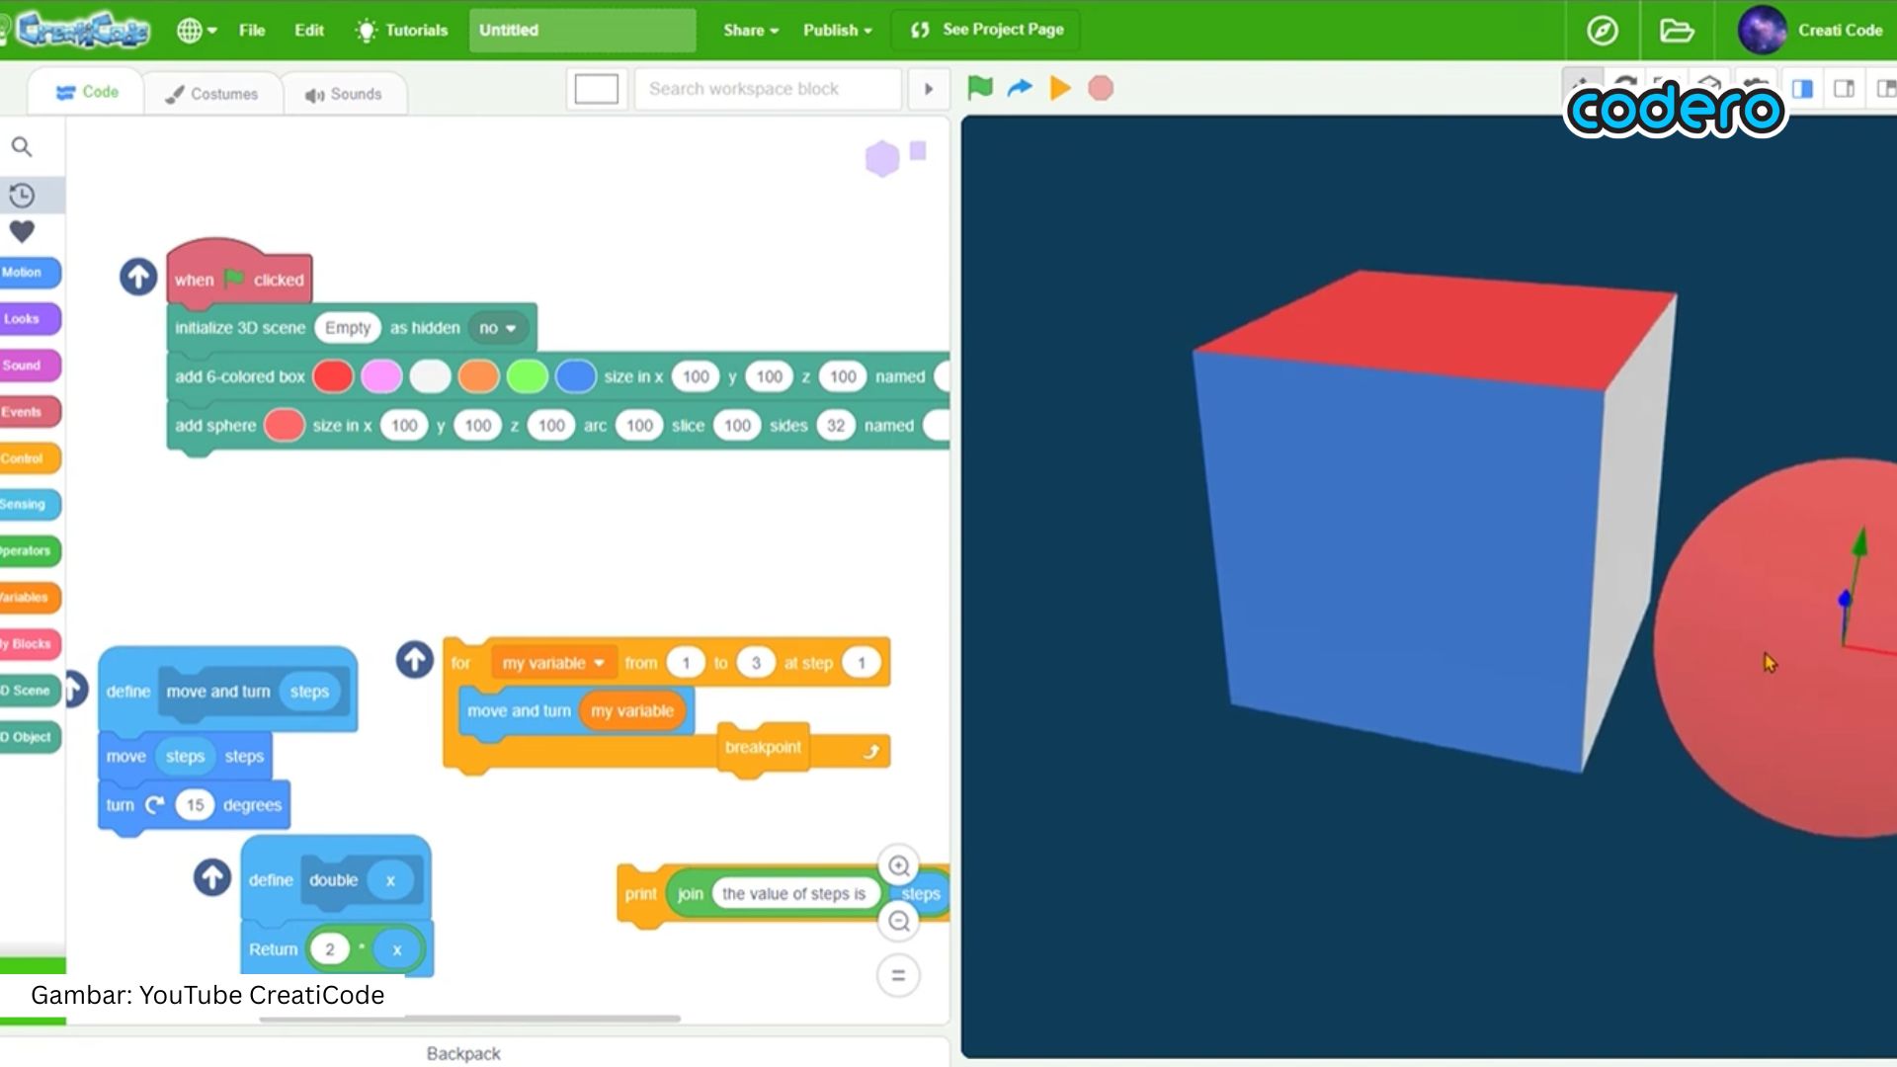This screenshot has width=1897, height=1067.
Task: Expand the Publish dropdown
Action: click(838, 31)
